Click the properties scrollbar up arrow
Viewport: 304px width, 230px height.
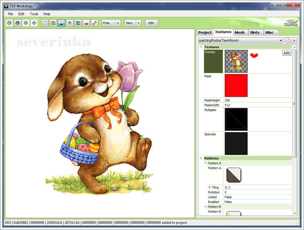295,47
